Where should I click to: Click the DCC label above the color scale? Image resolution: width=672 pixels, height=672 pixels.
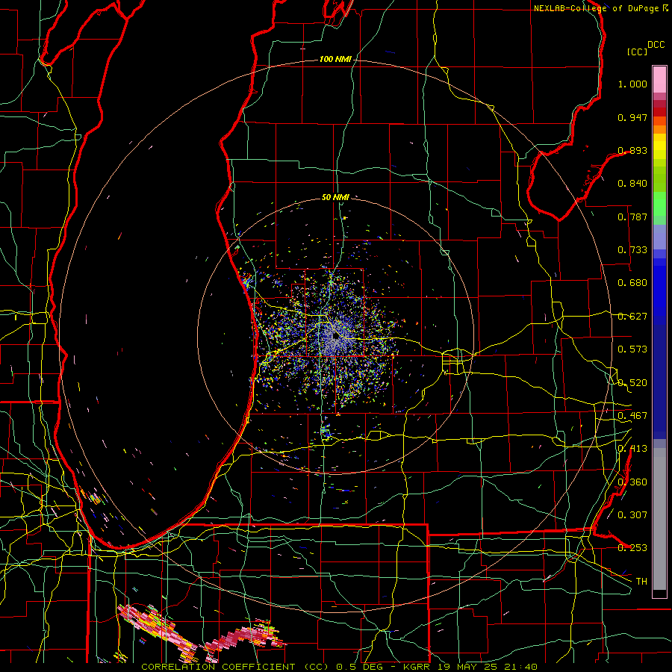pos(656,44)
